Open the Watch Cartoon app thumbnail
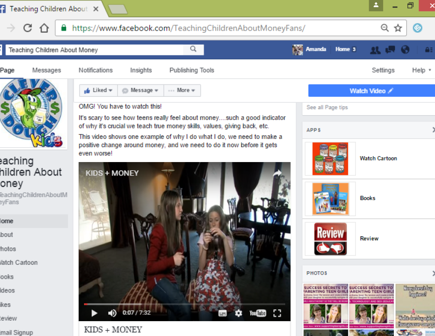The height and width of the screenshot is (336, 435). [330, 159]
